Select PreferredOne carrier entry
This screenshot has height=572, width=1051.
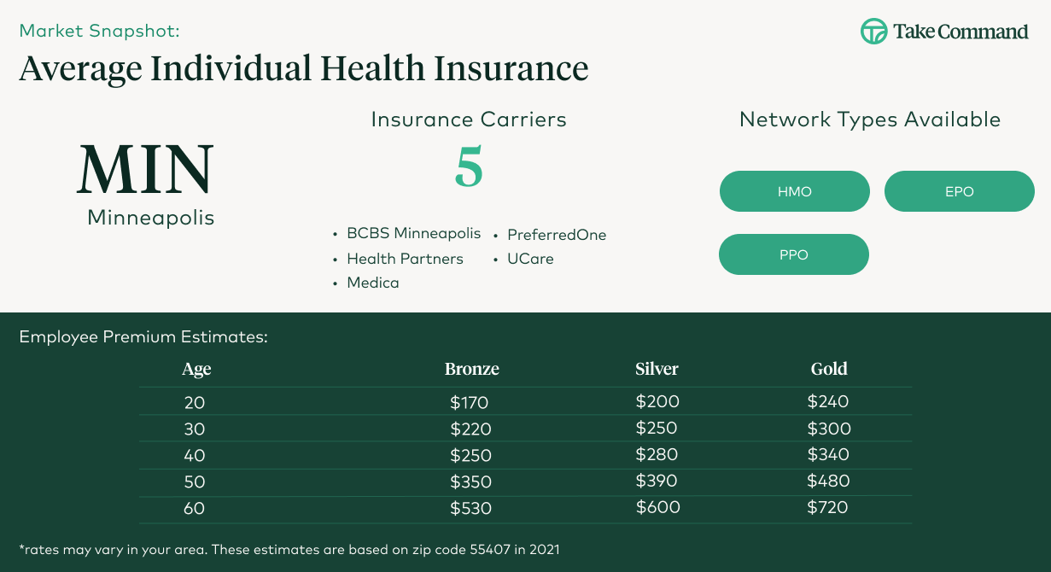pos(557,235)
